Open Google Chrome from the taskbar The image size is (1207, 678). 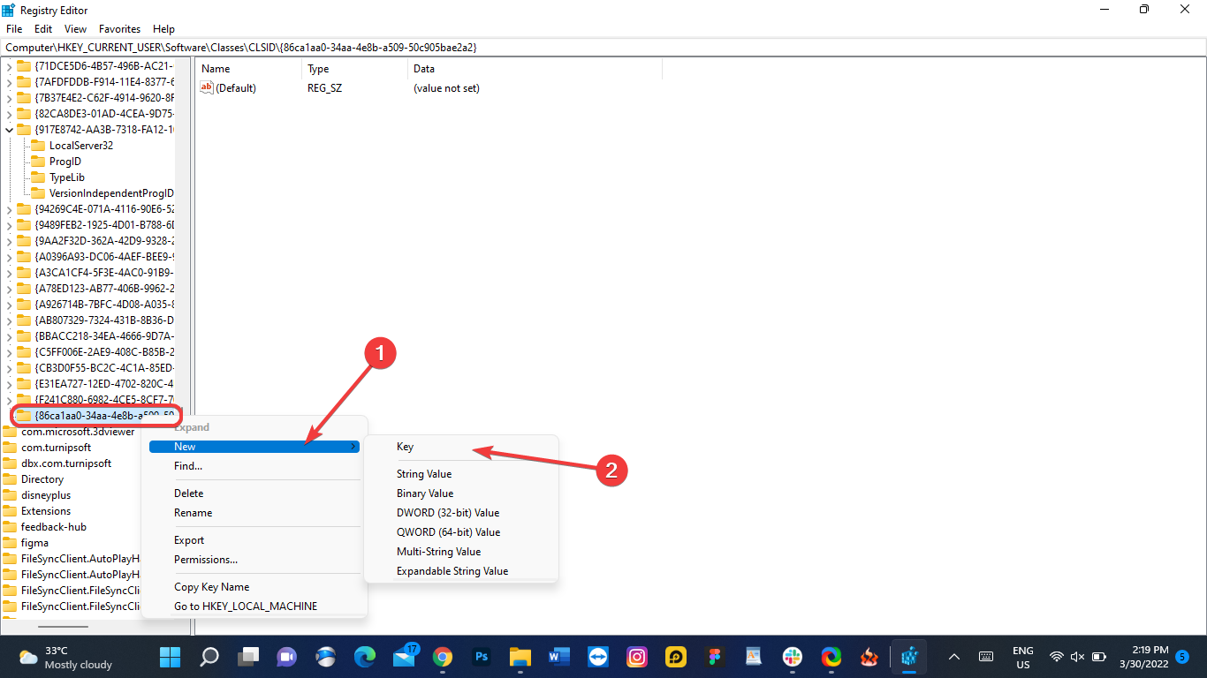[442, 657]
